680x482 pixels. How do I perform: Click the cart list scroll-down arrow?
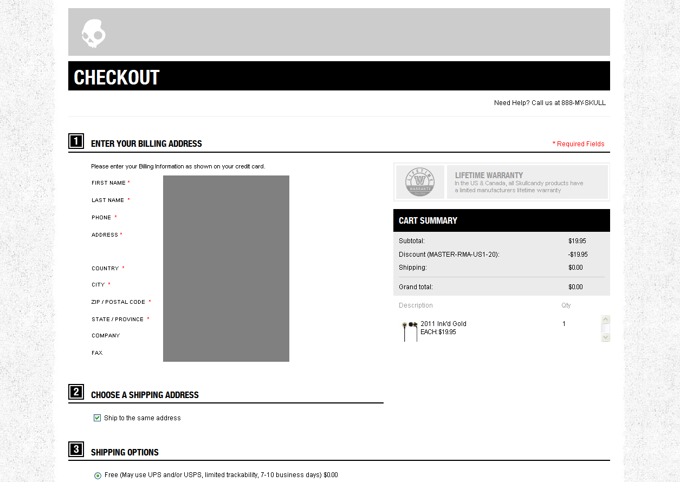tap(606, 337)
